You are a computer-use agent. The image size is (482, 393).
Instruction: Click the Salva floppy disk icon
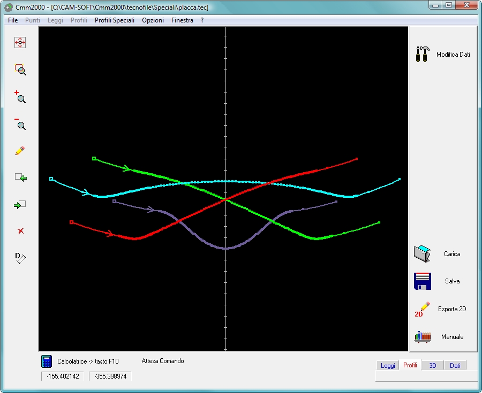(x=423, y=281)
